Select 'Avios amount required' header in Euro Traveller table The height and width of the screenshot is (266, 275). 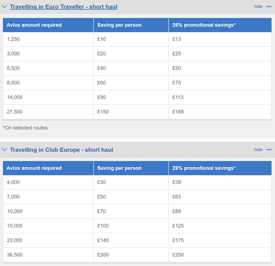pyautogui.click(x=34, y=25)
